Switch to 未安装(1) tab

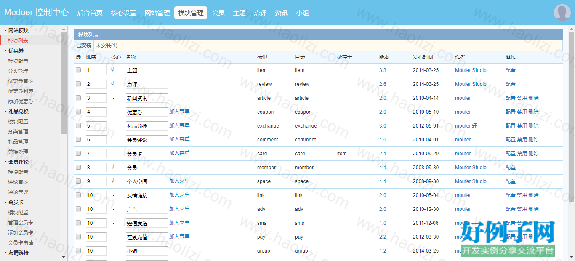click(x=106, y=45)
